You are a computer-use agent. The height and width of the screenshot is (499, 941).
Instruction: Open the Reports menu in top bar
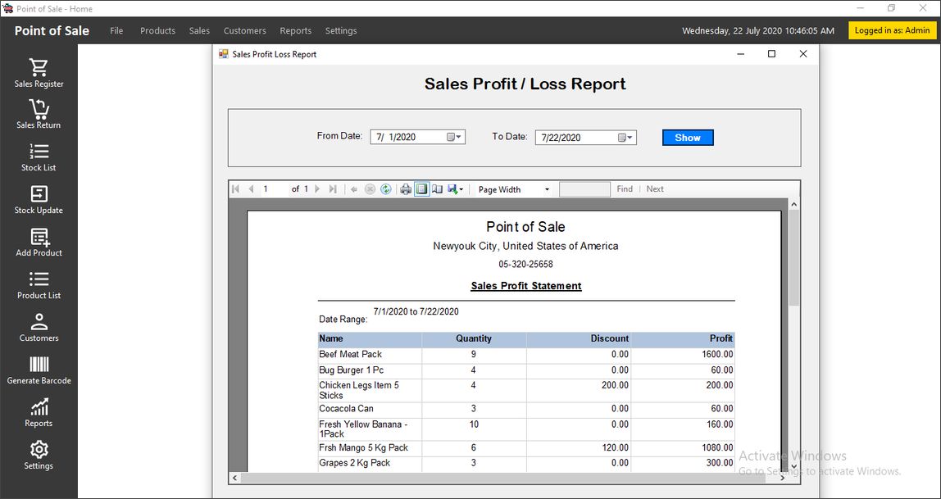click(x=295, y=30)
